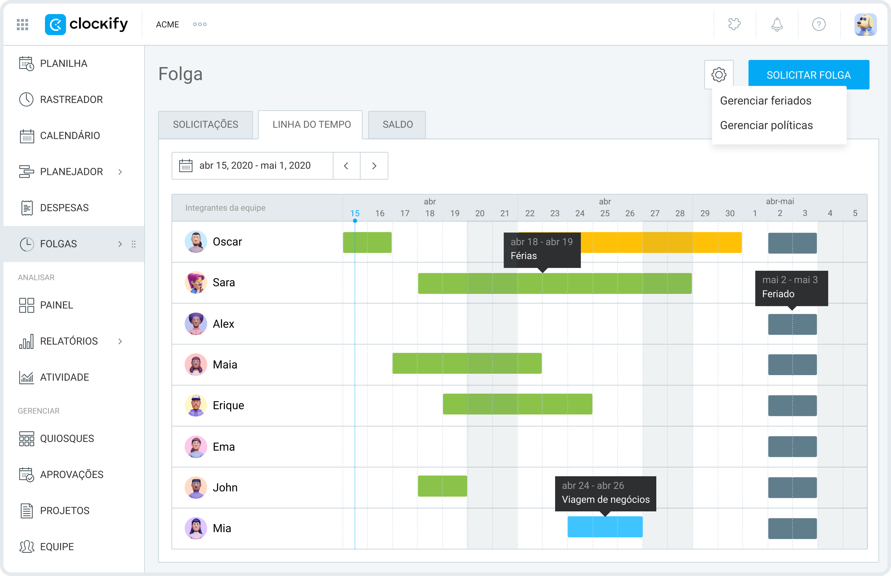Click the Solicitar Folga button

coord(809,74)
